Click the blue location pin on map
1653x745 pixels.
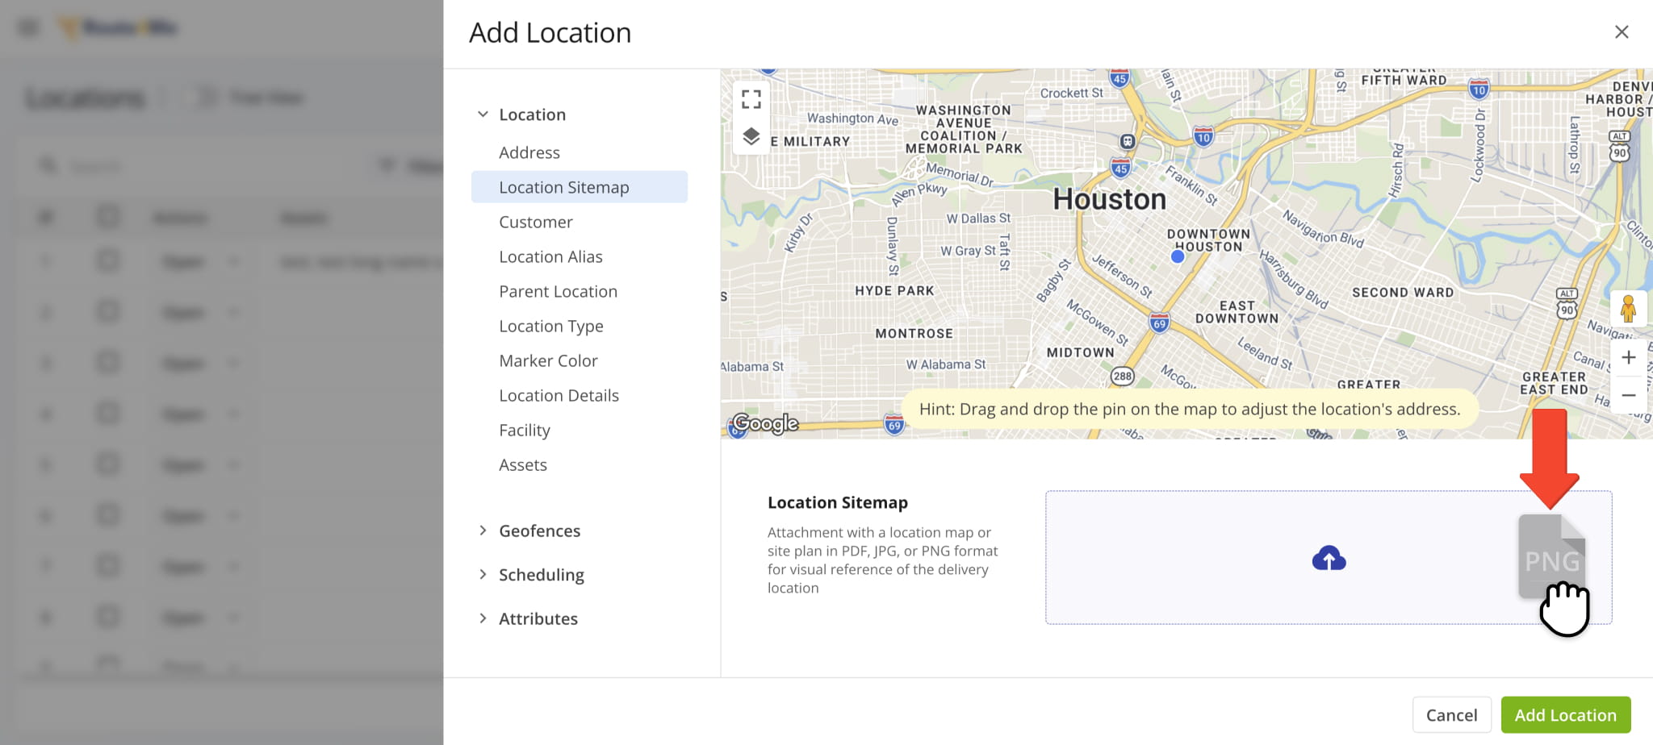(1178, 256)
